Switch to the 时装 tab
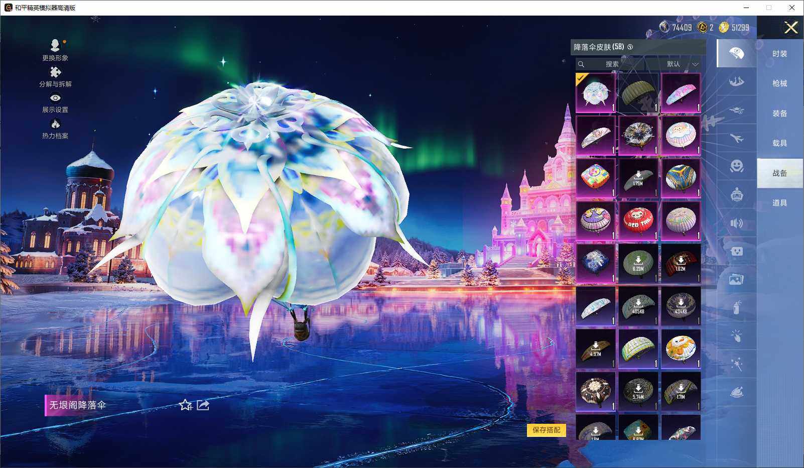 pos(780,54)
